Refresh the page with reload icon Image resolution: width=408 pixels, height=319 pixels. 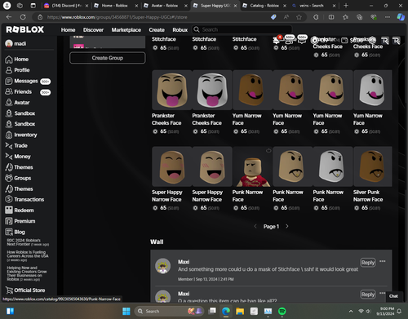point(23,17)
